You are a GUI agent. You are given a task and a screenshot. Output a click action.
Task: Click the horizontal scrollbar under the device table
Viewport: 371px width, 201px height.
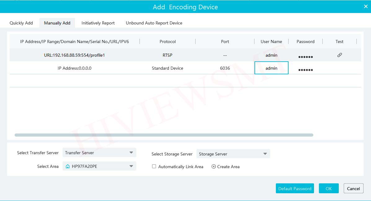point(164,135)
